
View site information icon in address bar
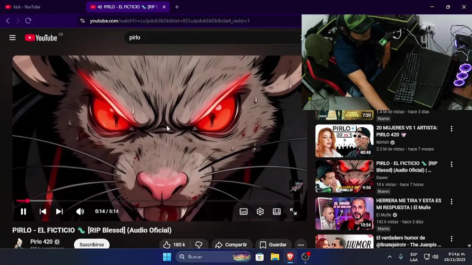pyautogui.click(x=82, y=21)
